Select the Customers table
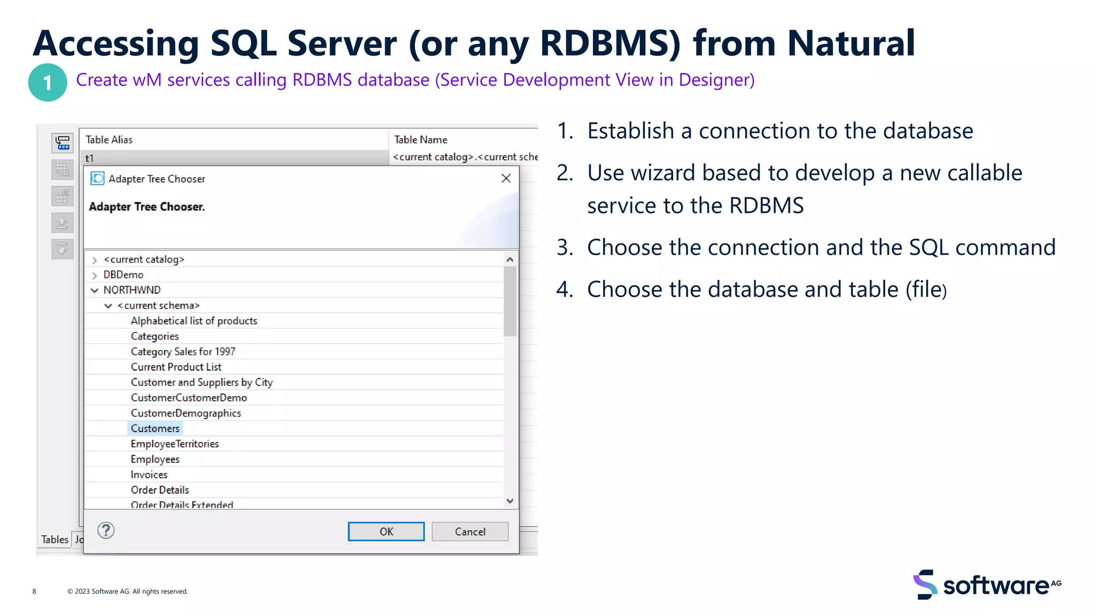This screenshot has height=615, width=1094. (155, 429)
